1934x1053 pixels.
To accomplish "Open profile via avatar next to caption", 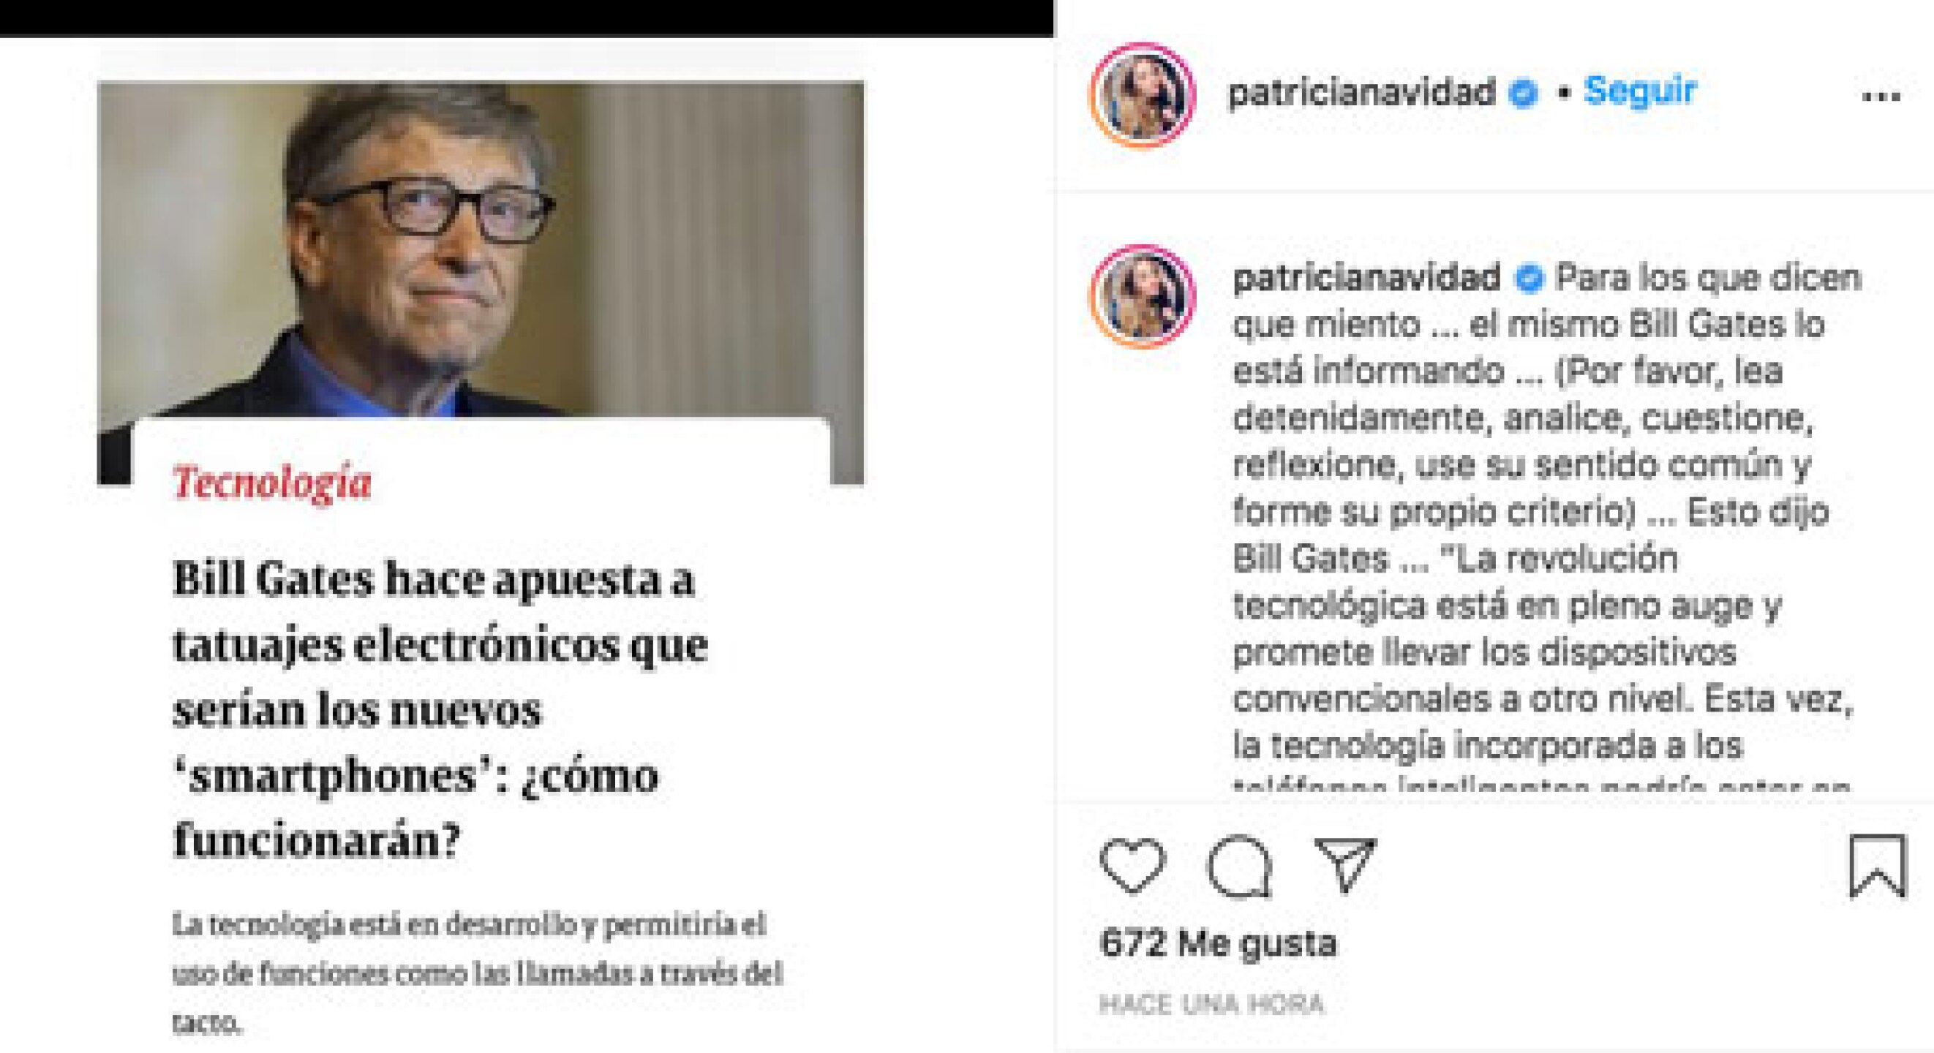I will click(1143, 296).
